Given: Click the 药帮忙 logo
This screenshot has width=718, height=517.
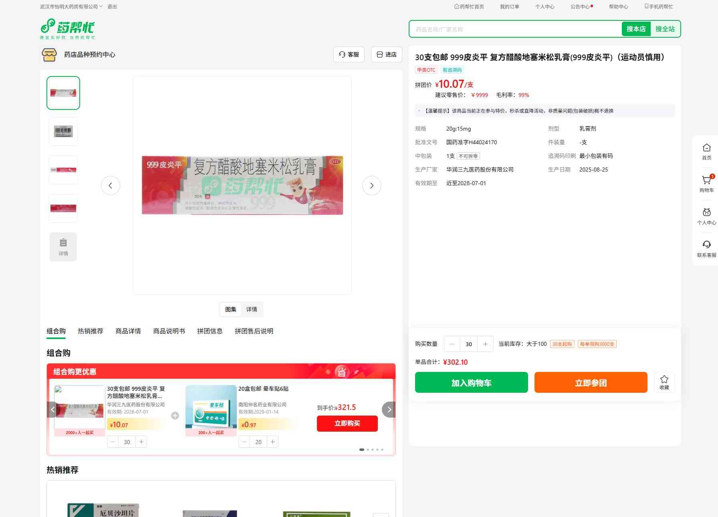Looking at the screenshot, I should [68, 29].
